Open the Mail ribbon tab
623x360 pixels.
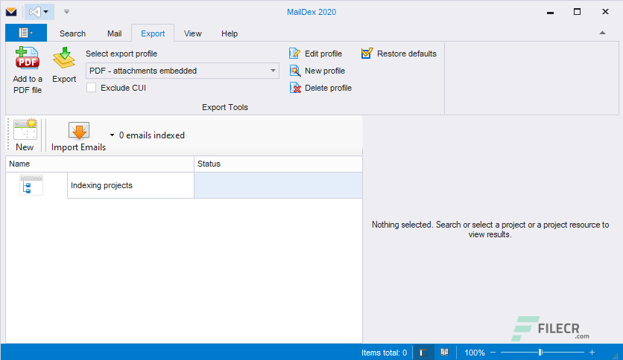[115, 33]
